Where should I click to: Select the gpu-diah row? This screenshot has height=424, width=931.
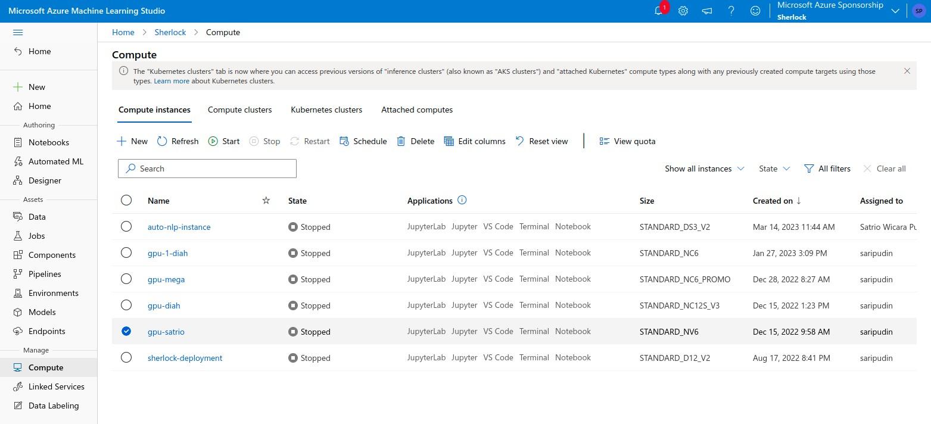pyautogui.click(x=126, y=305)
